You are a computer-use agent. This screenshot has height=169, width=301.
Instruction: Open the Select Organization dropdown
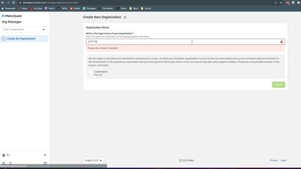click(24, 30)
